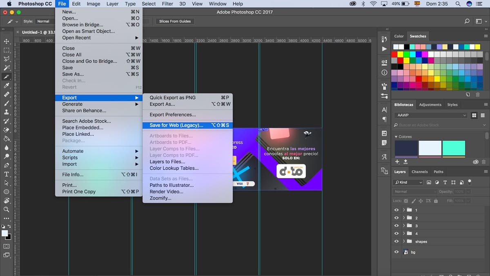Expand the layer group named 4
The height and width of the screenshot is (276, 490).
coord(404,233)
